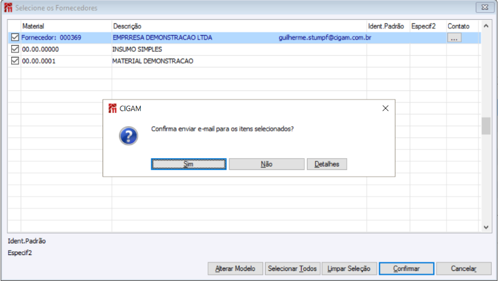Click the Contato column header
This screenshot has width=498, height=281.
(458, 27)
